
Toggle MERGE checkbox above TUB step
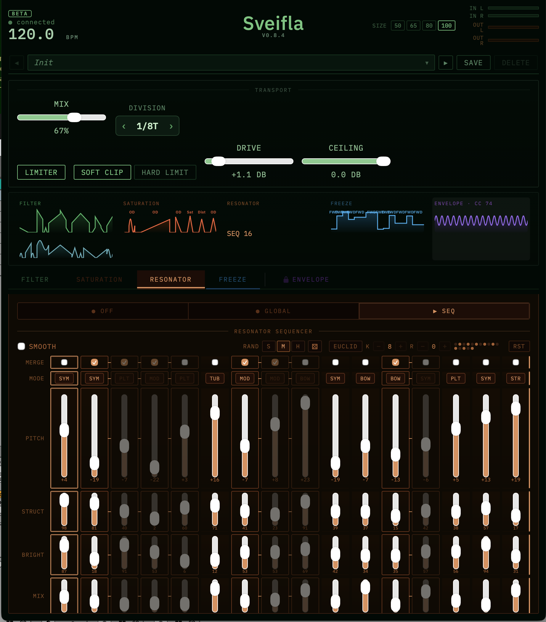tap(215, 362)
